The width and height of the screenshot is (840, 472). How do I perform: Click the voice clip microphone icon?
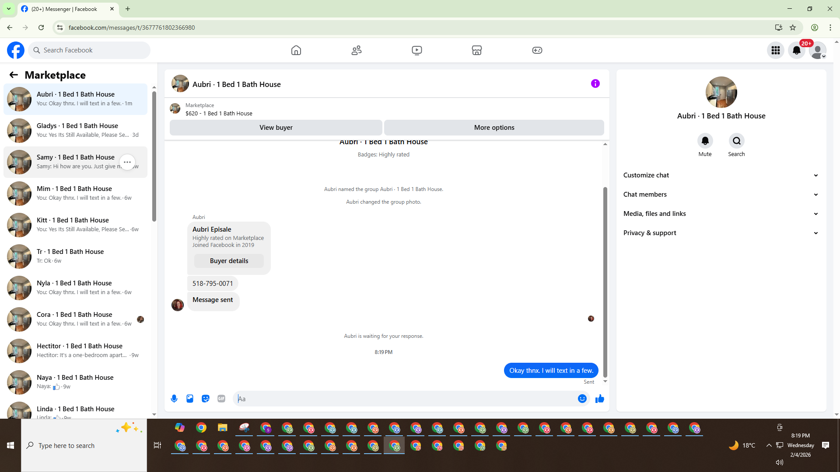click(174, 399)
